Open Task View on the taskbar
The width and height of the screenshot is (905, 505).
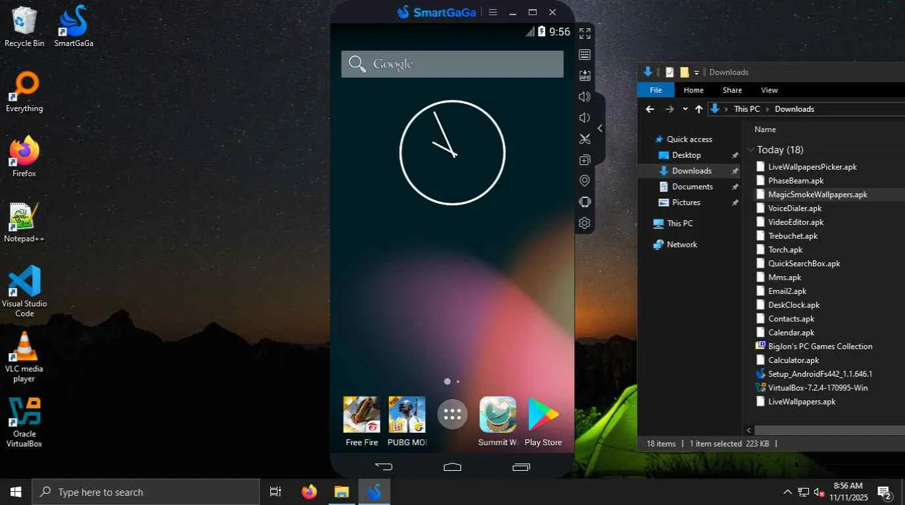pos(276,492)
